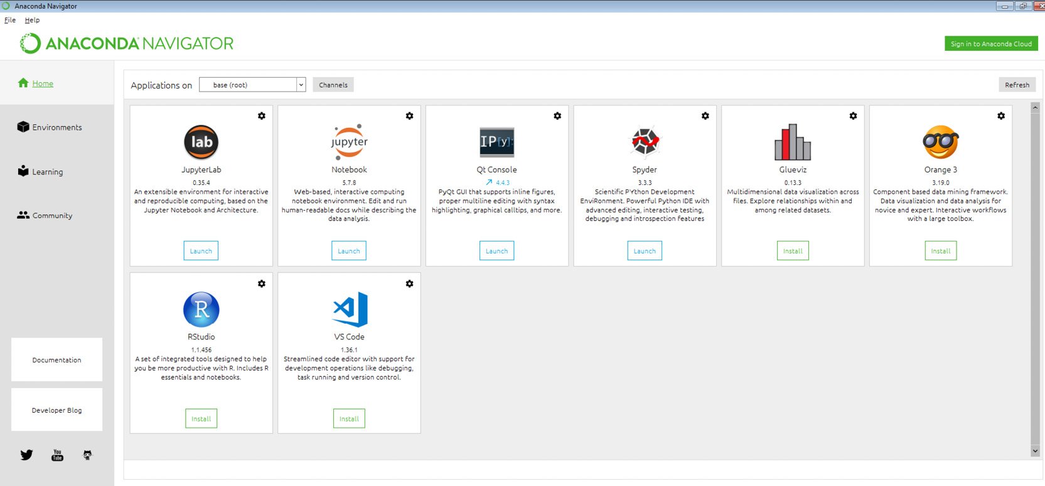Click the Qt Console update arrow icon
The height and width of the screenshot is (486, 1045).
point(489,182)
